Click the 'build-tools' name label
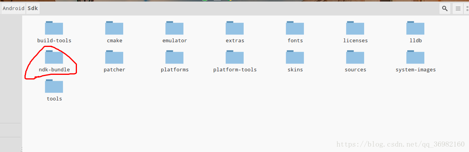The image size is (469, 152). point(54,41)
